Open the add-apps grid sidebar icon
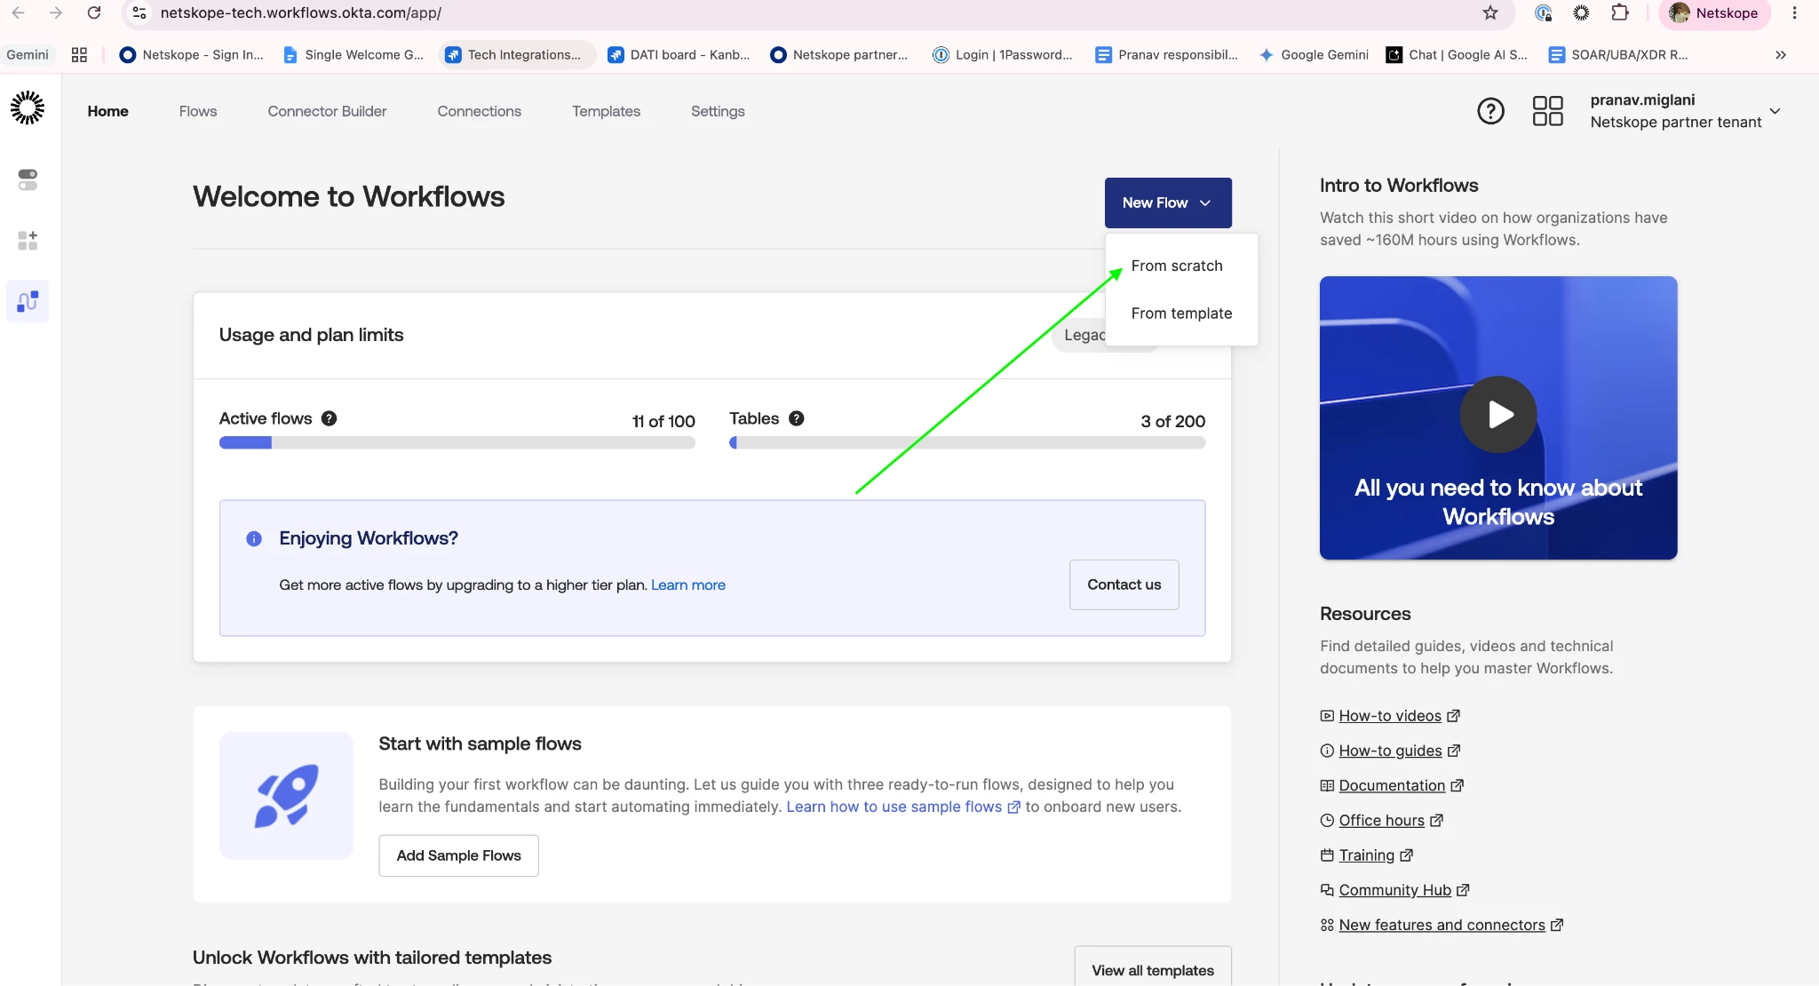This screenshot has height=986, width=1819. [x=28, y=241]
